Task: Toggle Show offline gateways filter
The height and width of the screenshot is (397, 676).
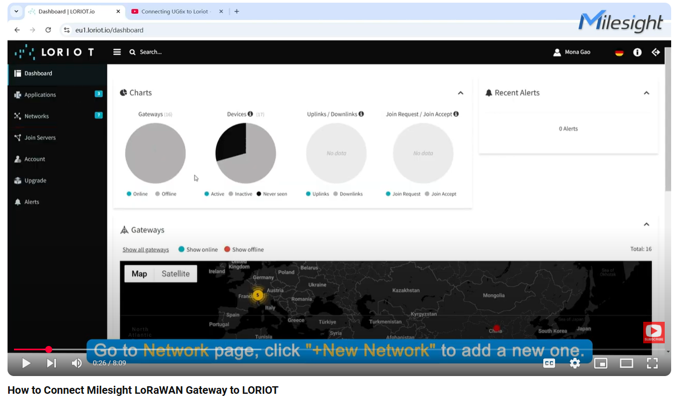Action: (x=244, y=249)
